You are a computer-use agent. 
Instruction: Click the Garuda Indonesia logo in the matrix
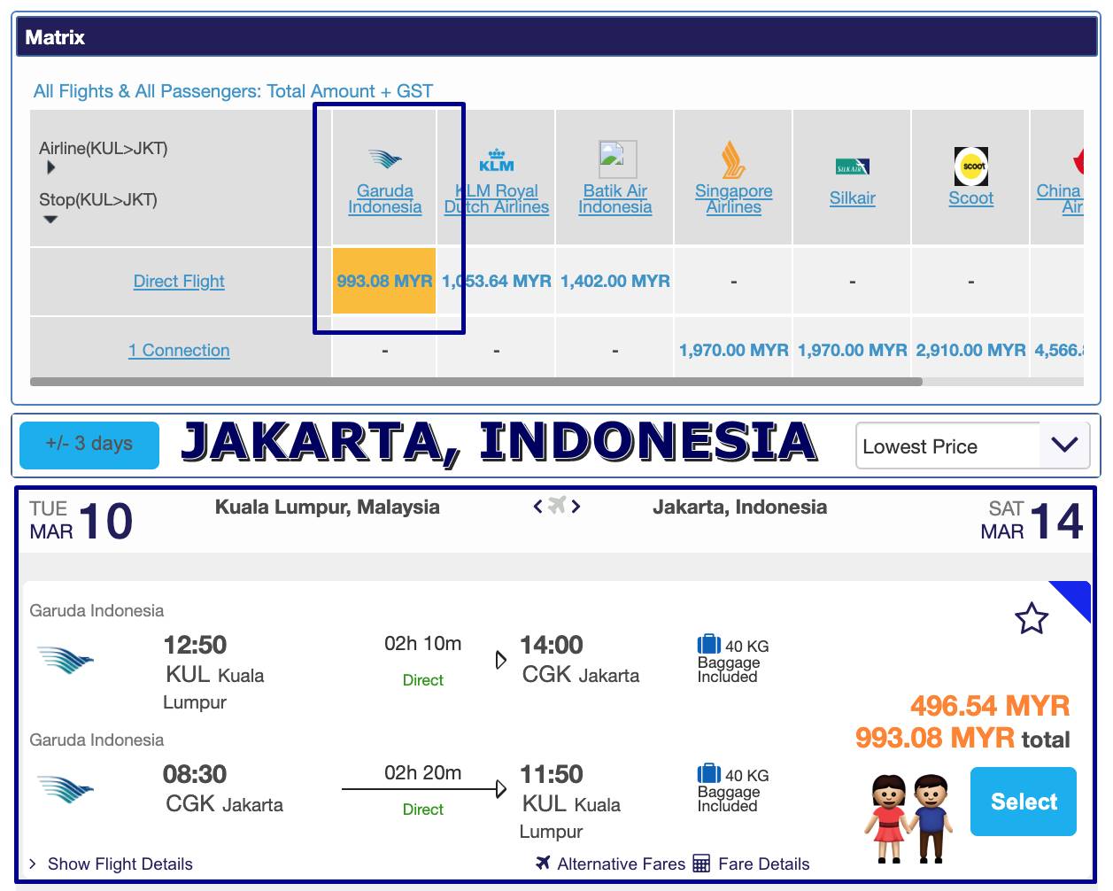[x=385, y=159]
